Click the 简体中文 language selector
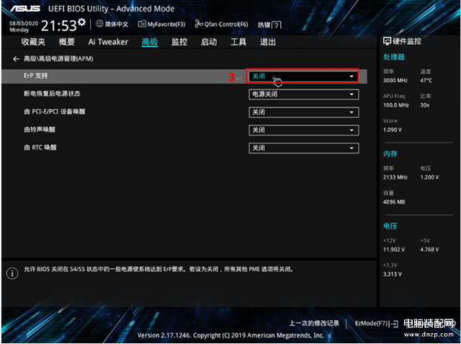 click(x=117, y=24)
